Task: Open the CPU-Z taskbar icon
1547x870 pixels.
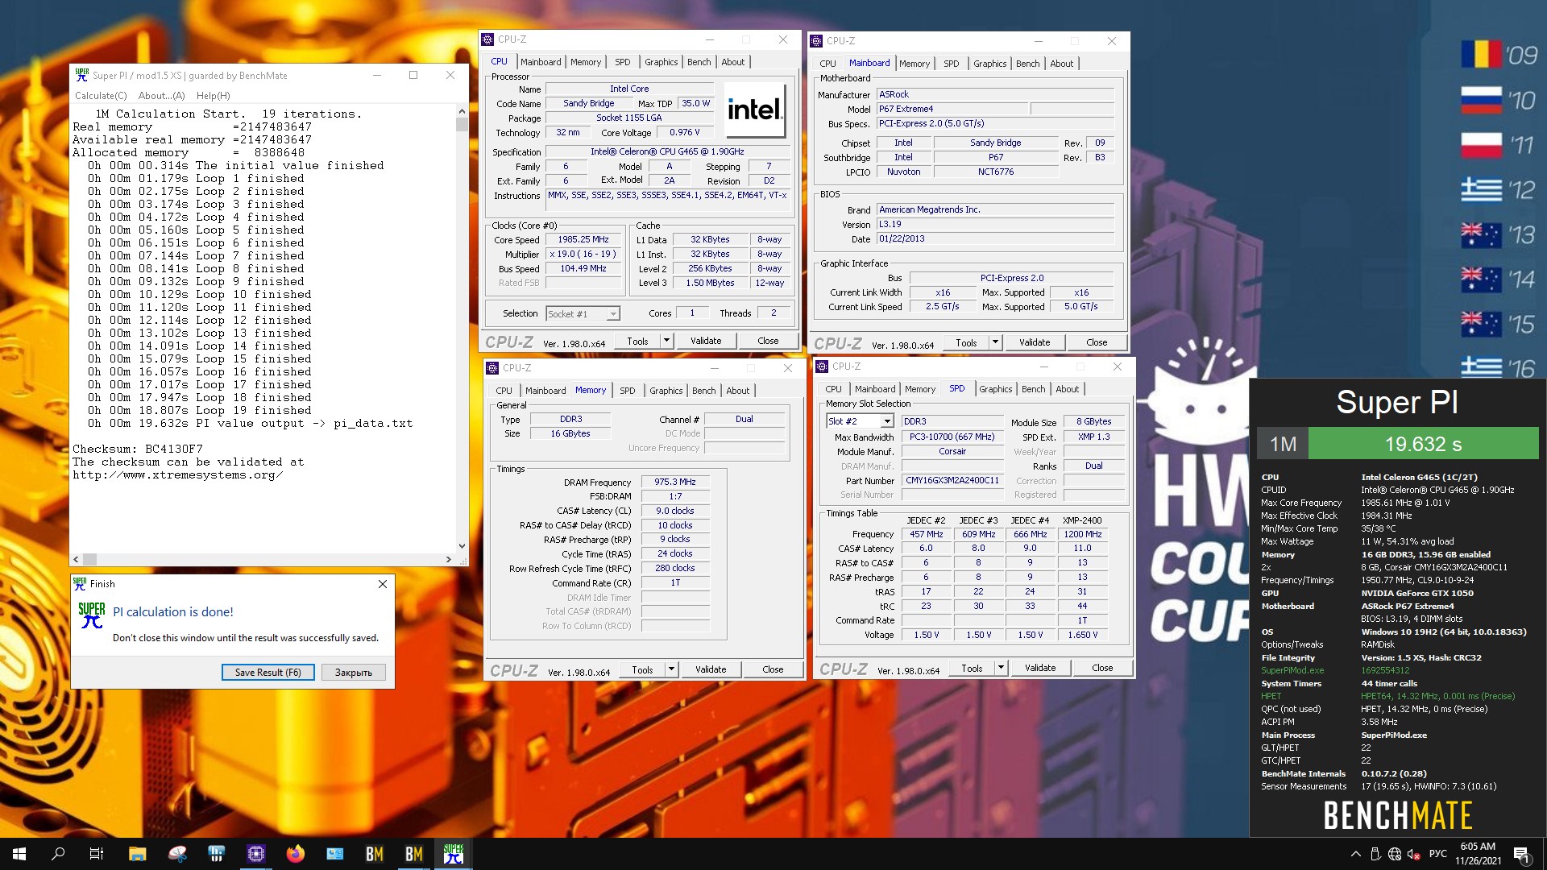Action: point(256,854)
